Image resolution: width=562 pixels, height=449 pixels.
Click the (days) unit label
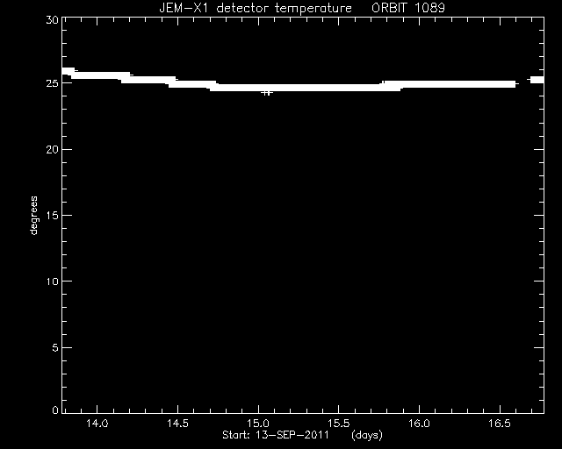click(x=367, y=435)
